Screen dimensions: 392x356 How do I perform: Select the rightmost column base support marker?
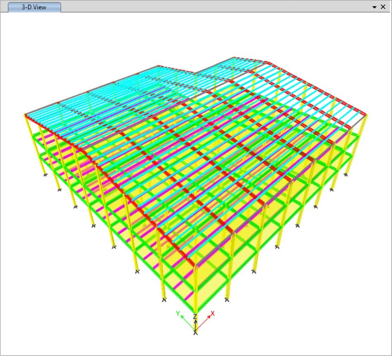tap(346, 174)
